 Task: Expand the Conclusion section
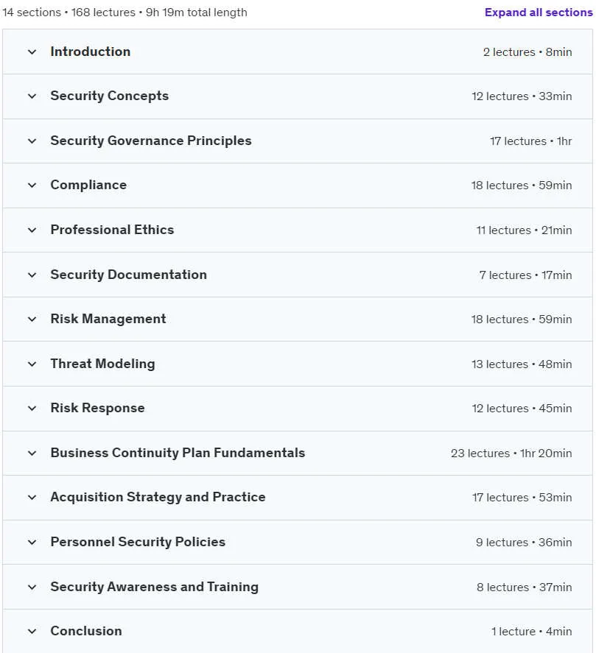[x=298, y=632]
